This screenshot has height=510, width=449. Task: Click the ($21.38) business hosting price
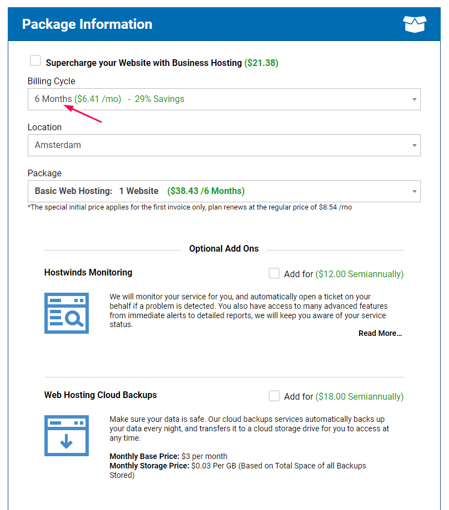(x=261, y=63)
